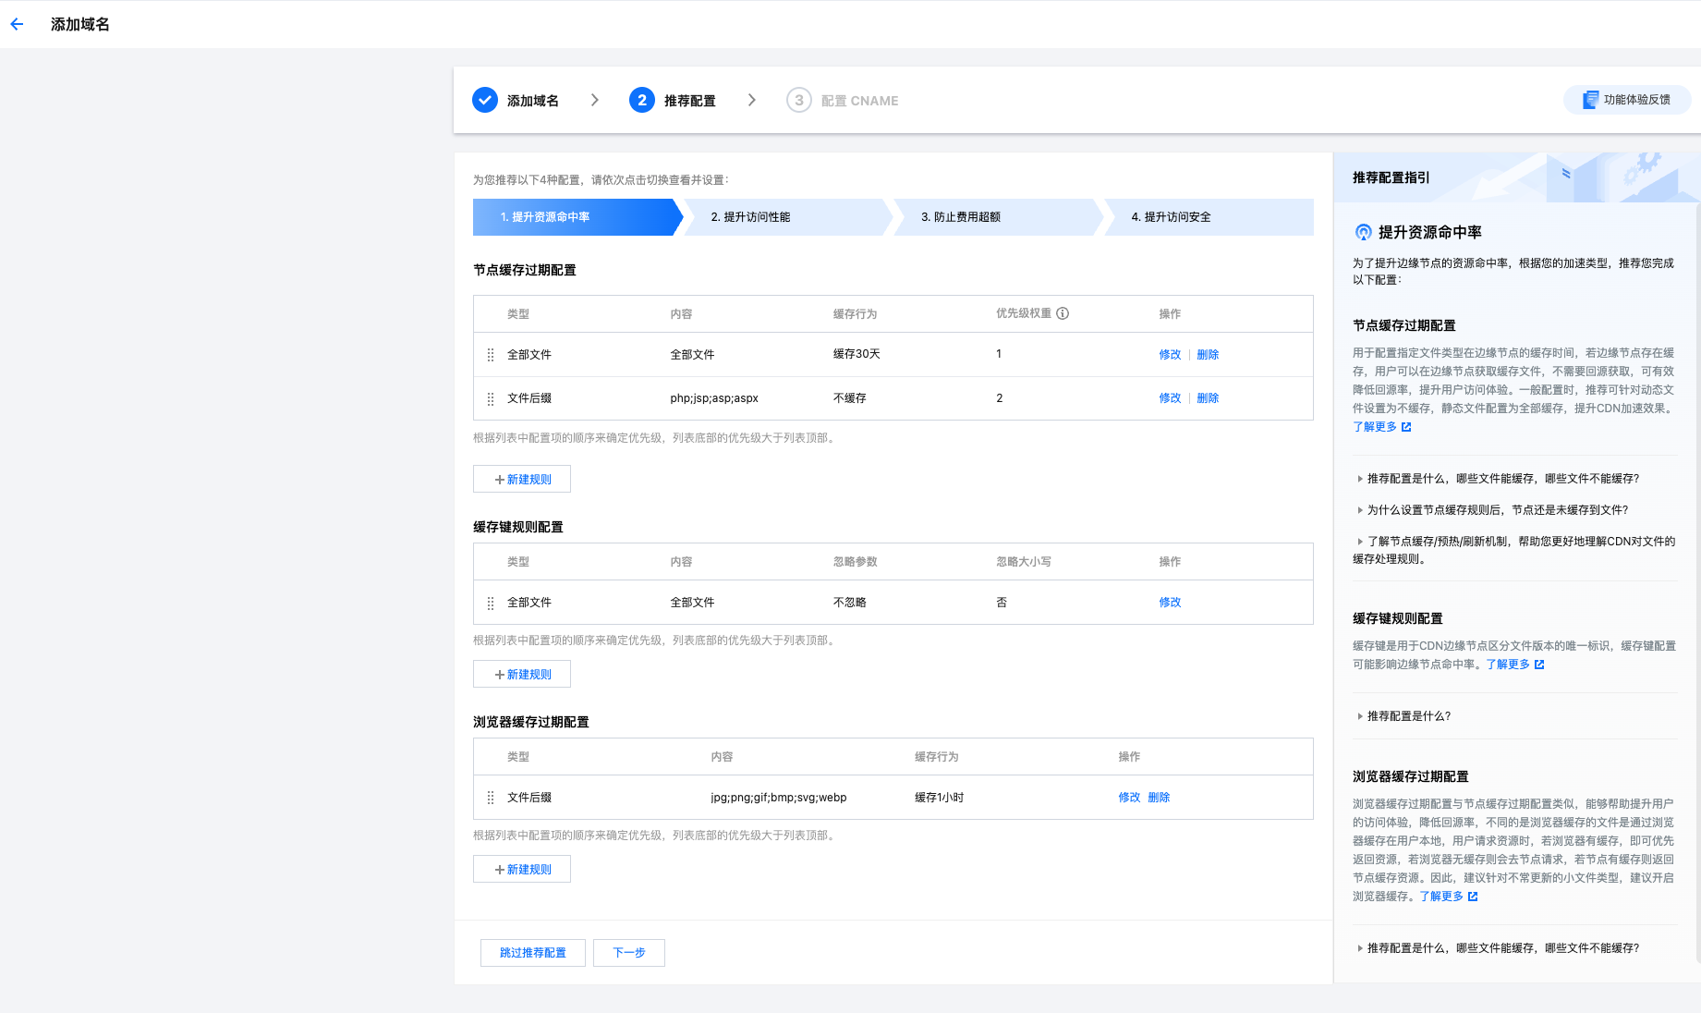Expand 了解节点缓存/预热/刷新机制 FAQ item
The image size is (1701, 1013).
[x=1520, y=542]
